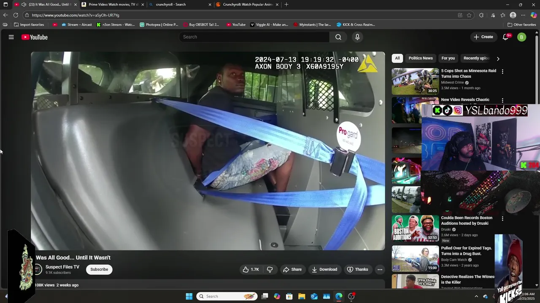Open the Suspect Files TV channel name

[x=62, y=267]
